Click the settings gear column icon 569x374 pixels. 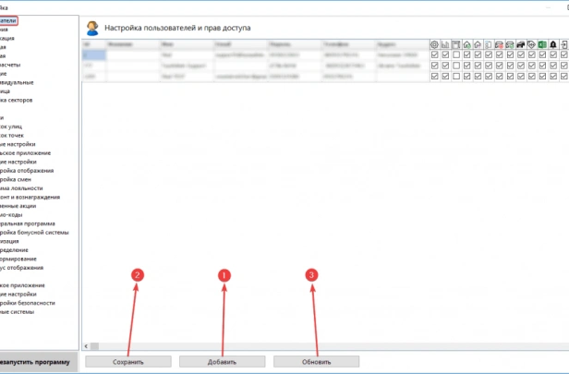[434, 43]
